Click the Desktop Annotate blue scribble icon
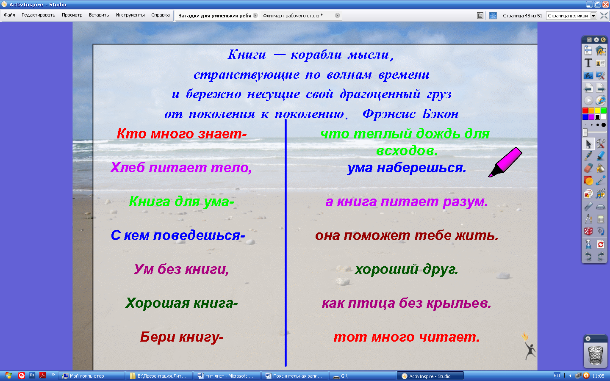The height and width of the screenshot is (381, 610). [x=588, y=75]
